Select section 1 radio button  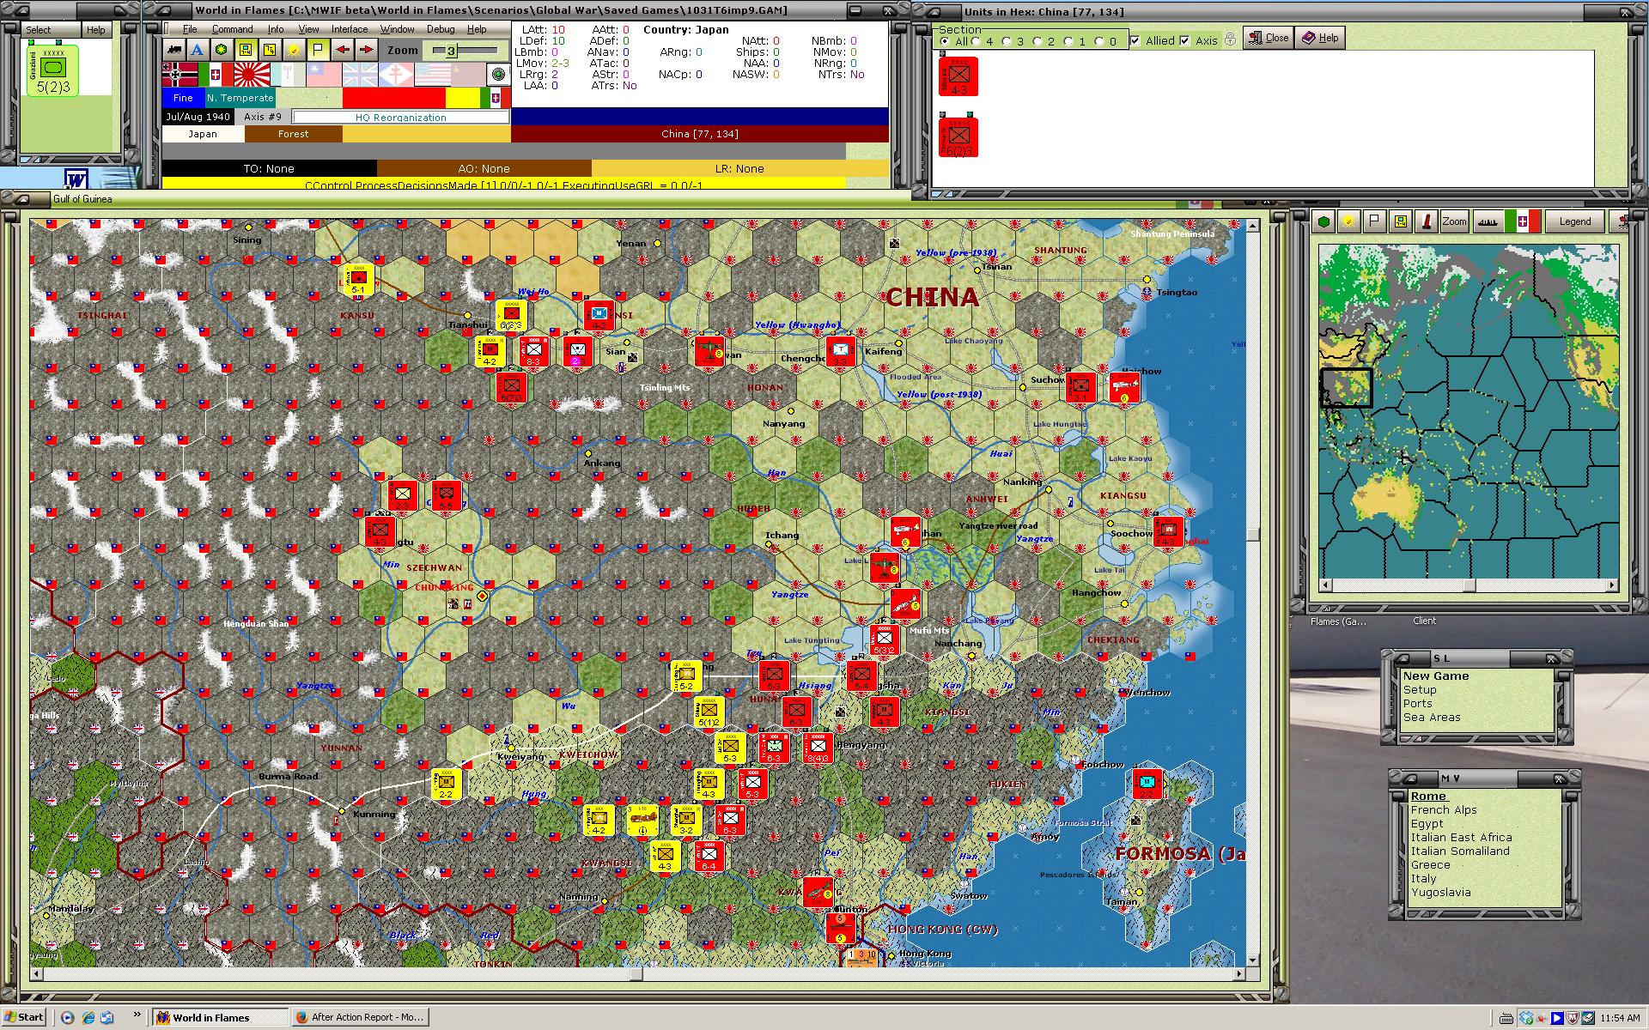click(x=1069, y=41)
